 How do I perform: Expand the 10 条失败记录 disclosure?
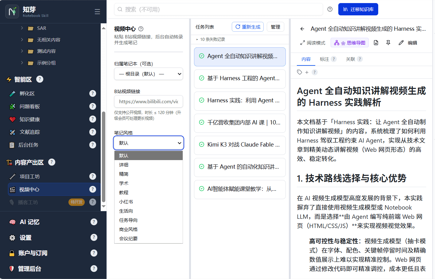pos(211,39)
